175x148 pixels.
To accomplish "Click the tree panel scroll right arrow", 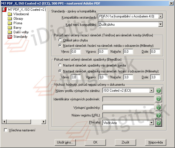I will (x=43, y=122).
